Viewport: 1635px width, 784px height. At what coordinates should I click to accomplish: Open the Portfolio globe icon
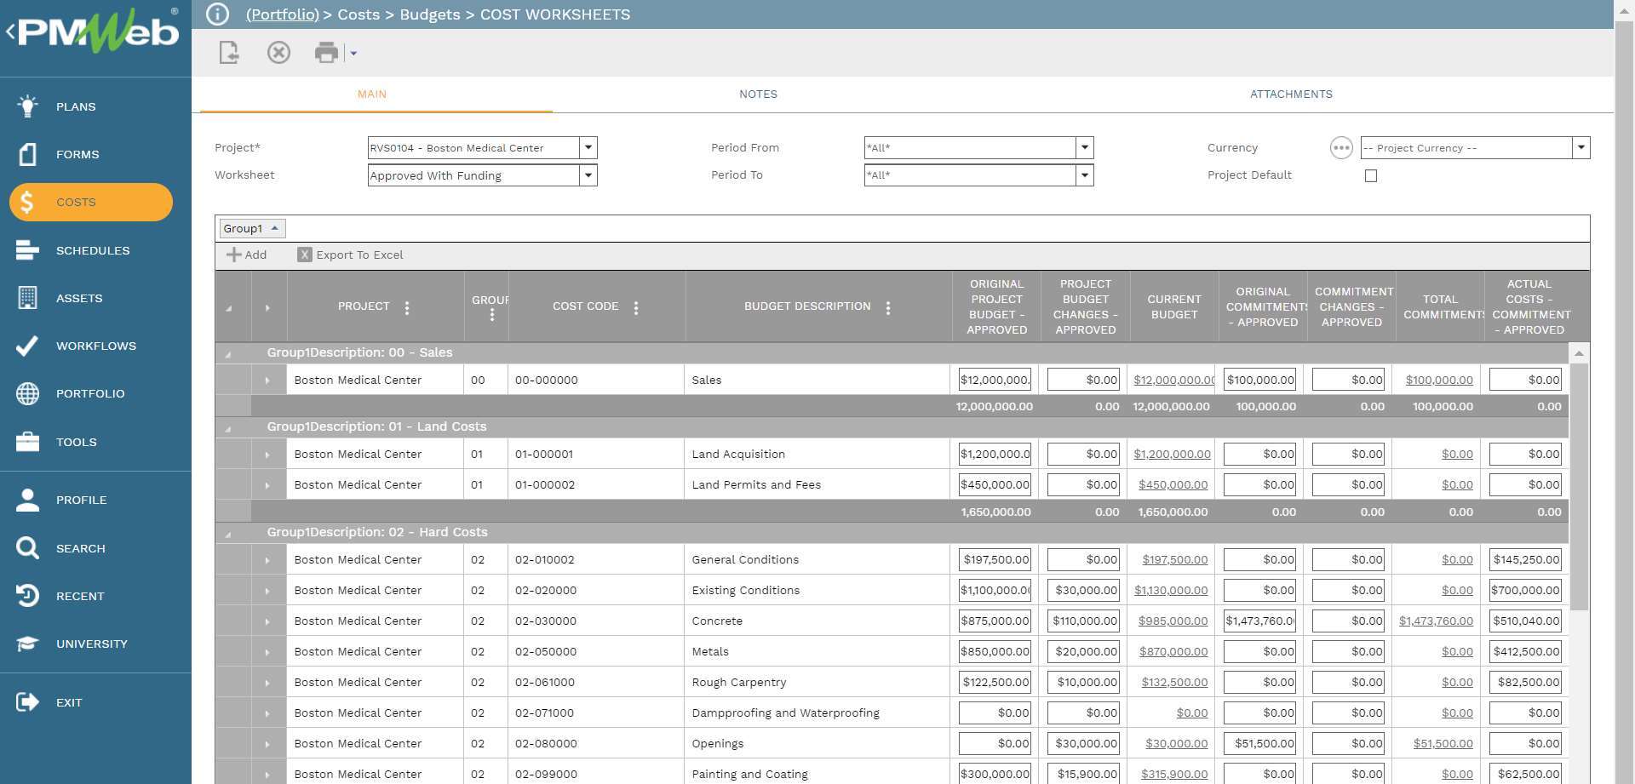pyautogui.click(x=27, y=393)
